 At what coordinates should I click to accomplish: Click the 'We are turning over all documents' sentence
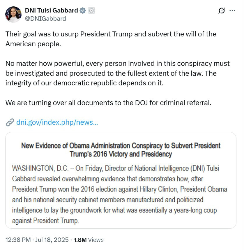click(x=108, y=103)
